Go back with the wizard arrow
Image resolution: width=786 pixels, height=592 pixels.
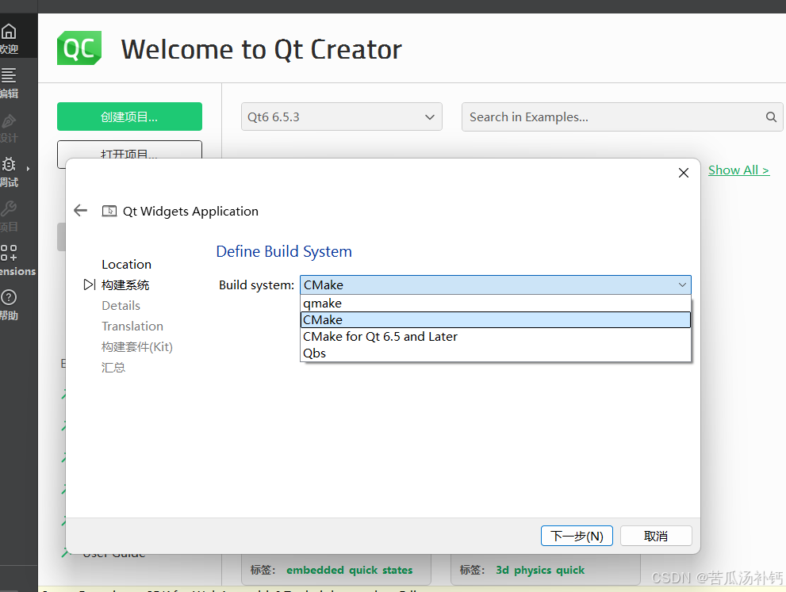coord(80,210)
